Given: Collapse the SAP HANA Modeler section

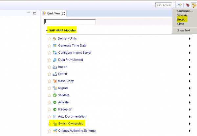Looking at the screenshot, I should click(x=47, y=30).
